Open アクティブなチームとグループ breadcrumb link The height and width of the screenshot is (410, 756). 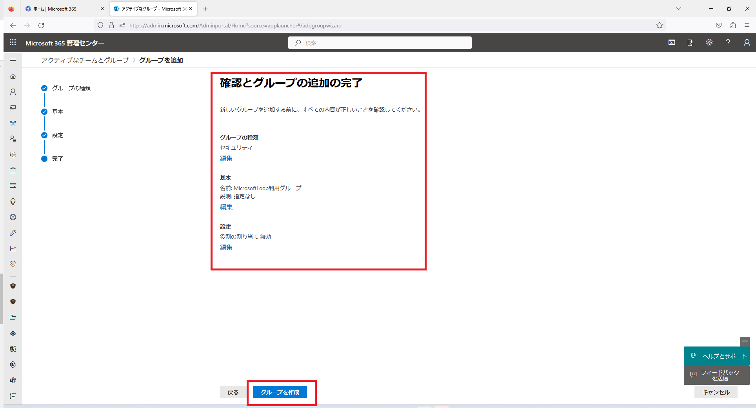click(x=85, y=60)
